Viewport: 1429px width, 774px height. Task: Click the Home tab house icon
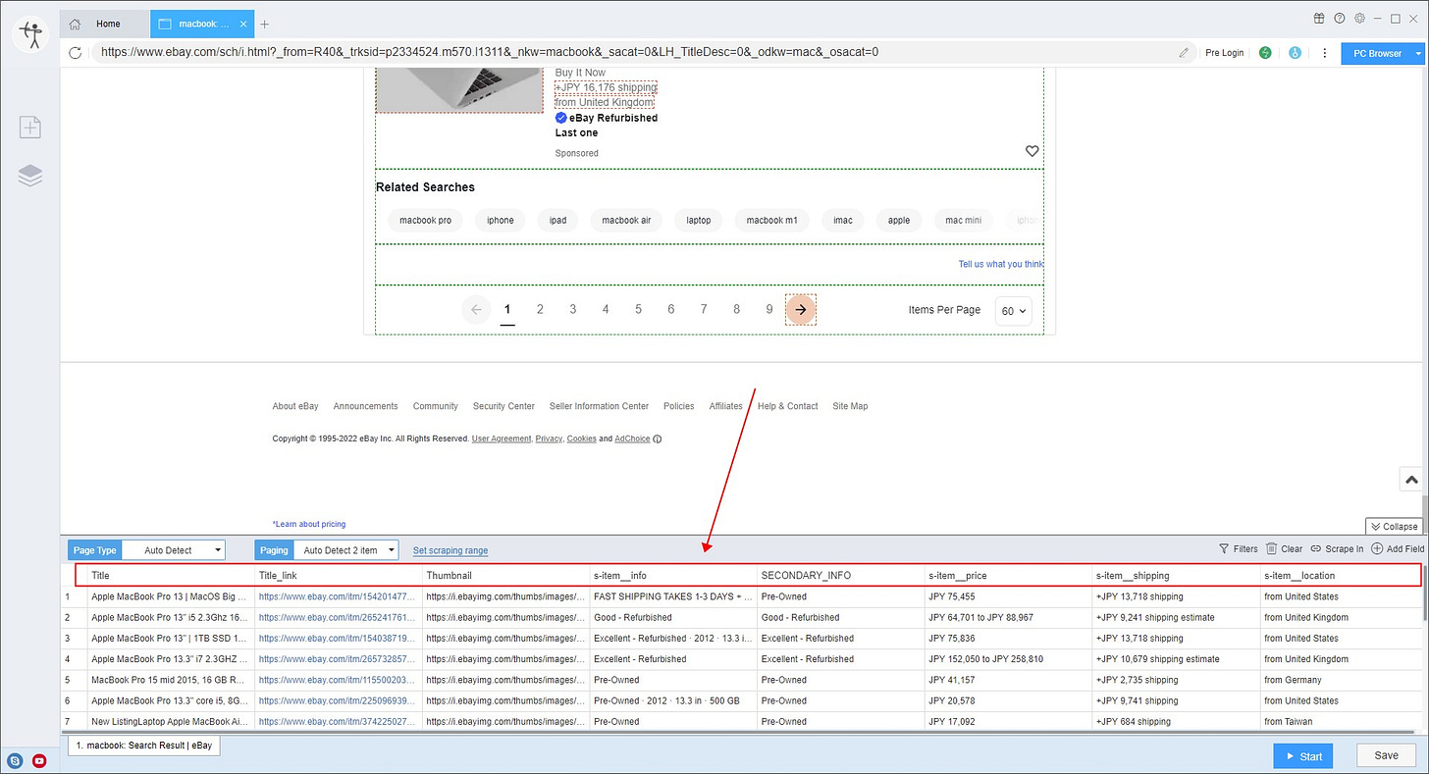pyautogui.click(x=76, y=24)
